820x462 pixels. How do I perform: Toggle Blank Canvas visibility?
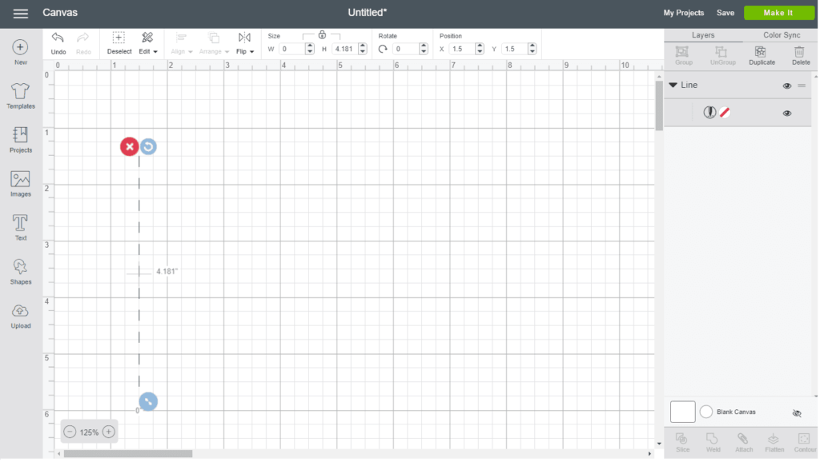[797, 413]
